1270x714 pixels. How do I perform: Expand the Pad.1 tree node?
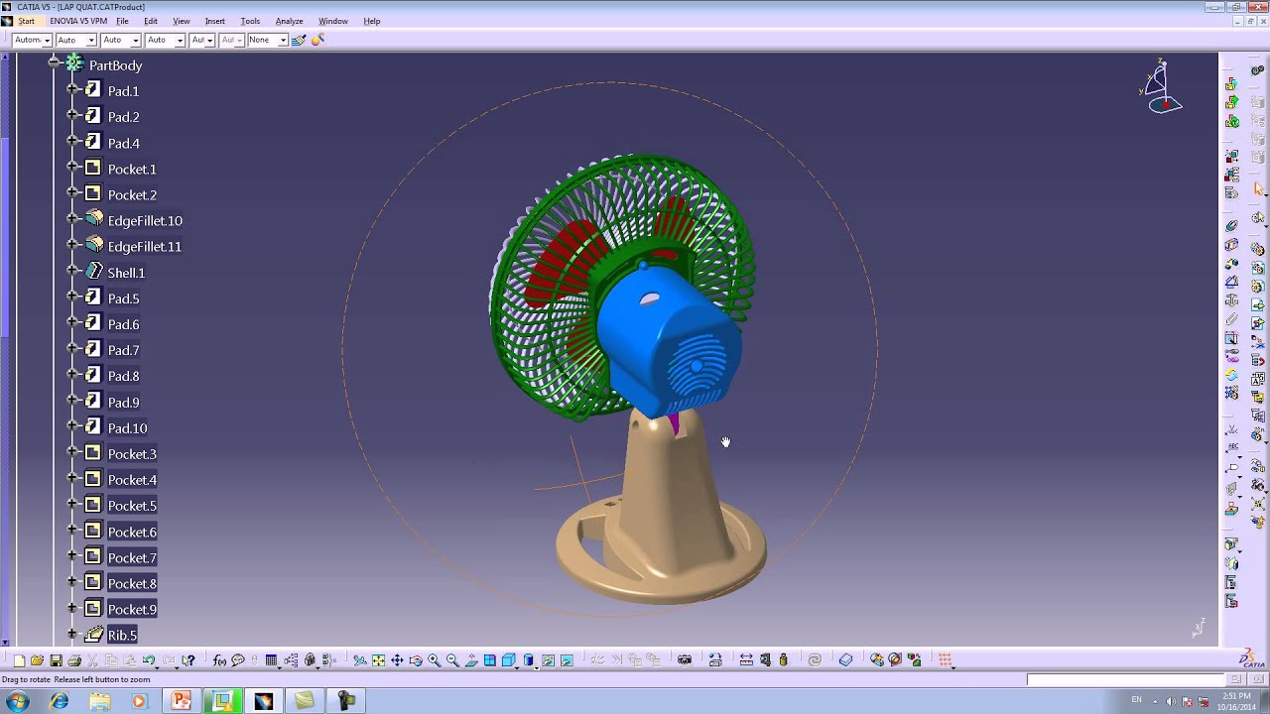click(x=72, y=90)
